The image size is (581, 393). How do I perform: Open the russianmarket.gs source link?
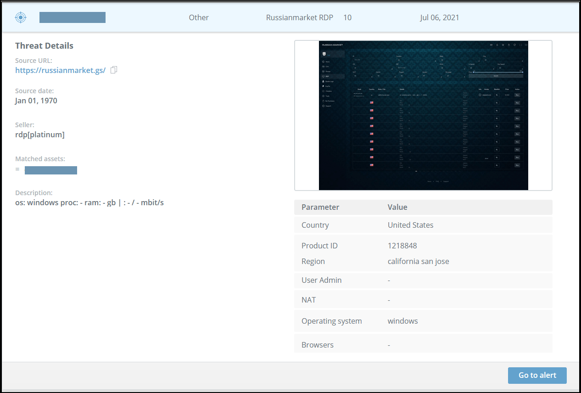point(60,70)
